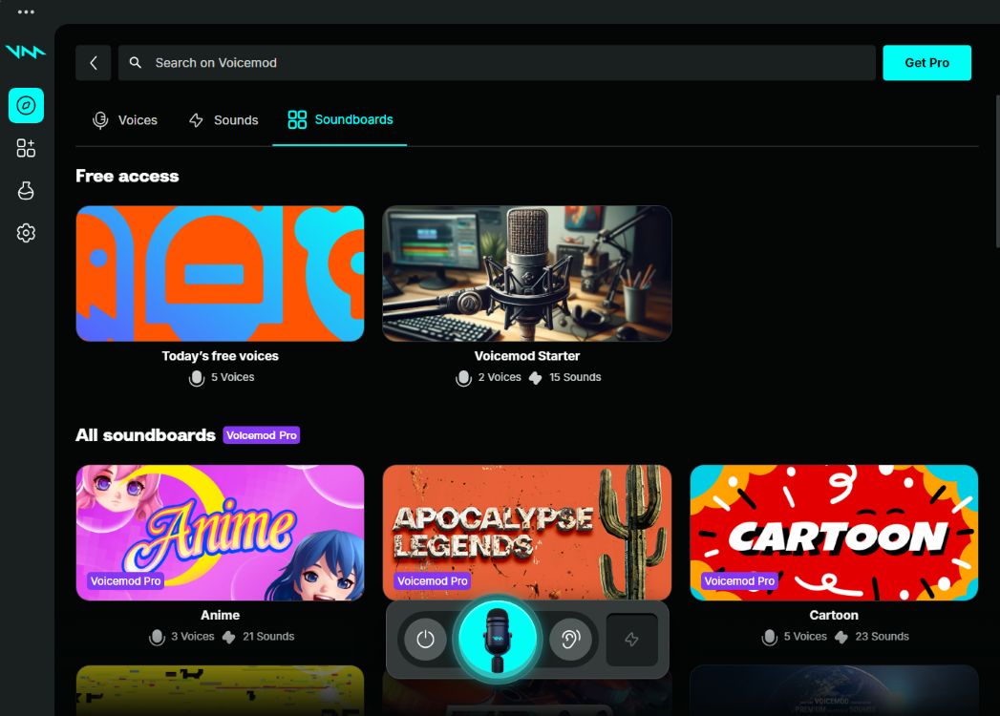
Task: Click the Get Pro button
Action: click(926, 62)
